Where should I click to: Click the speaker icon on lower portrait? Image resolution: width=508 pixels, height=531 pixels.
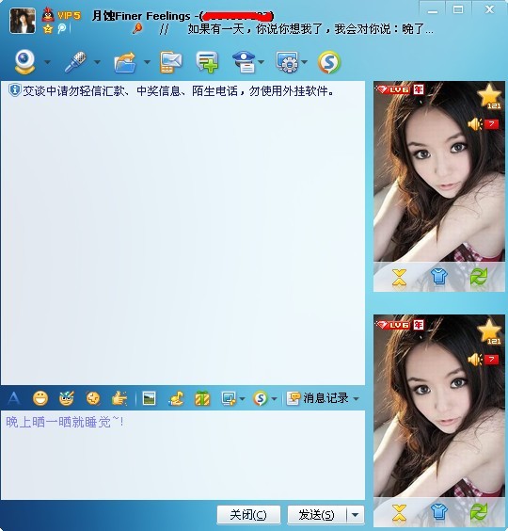(475, 360)
